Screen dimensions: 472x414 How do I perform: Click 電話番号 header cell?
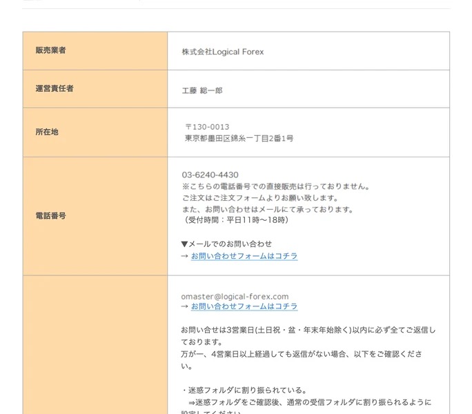click(x=95, y=216)
